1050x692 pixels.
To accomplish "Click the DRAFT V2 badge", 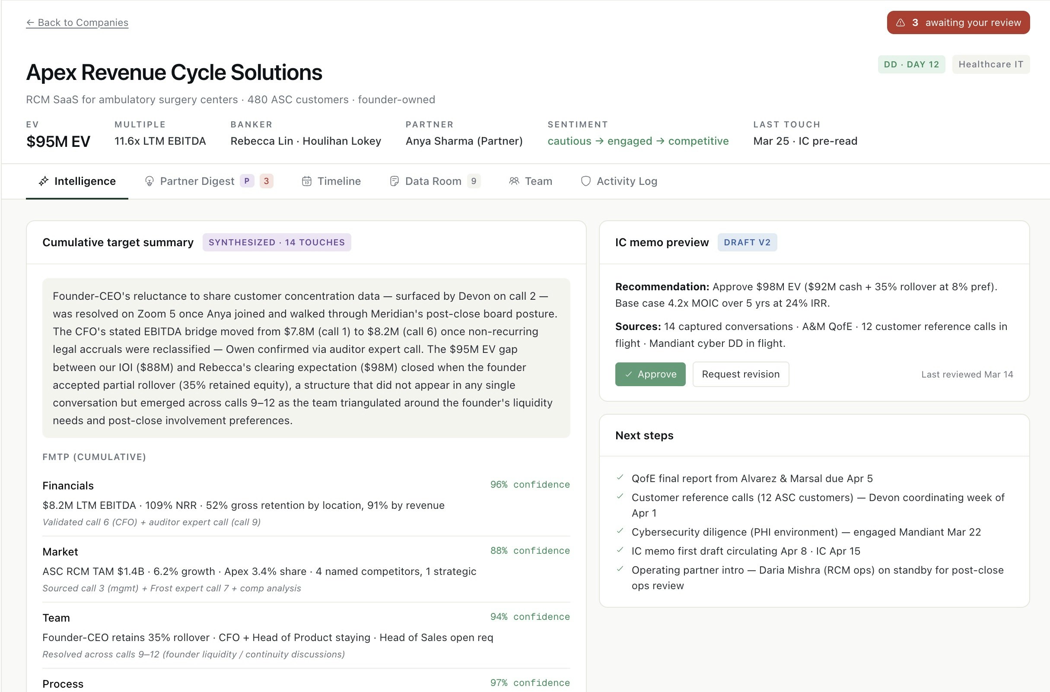I will 747,242.
